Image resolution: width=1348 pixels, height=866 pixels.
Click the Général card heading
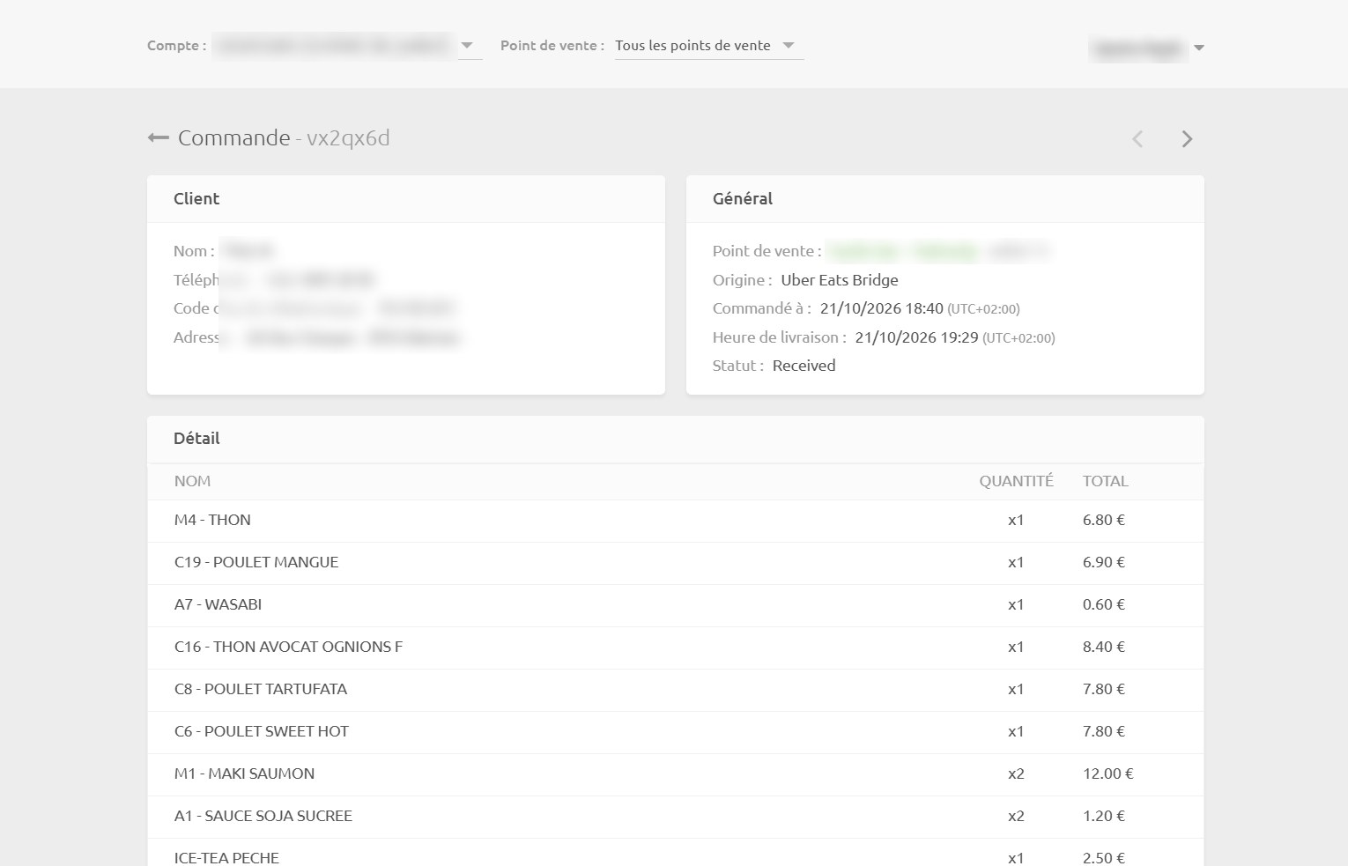pos(743,199)
